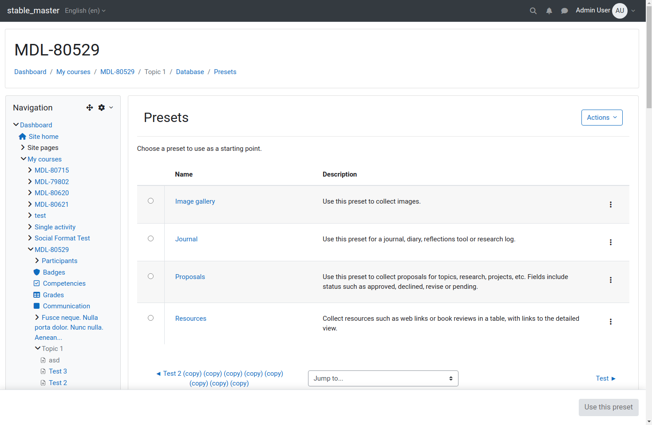Click the asd activity icon
Screen dimensions: 652x425
[x=43, y=360]
